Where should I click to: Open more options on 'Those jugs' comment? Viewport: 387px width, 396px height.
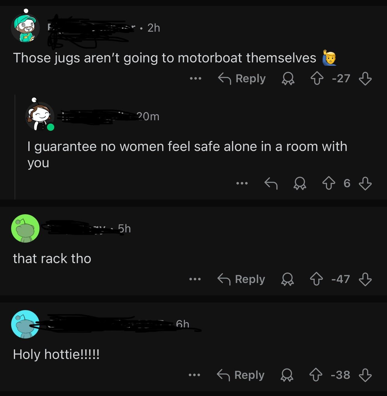[x=195, y=79]
